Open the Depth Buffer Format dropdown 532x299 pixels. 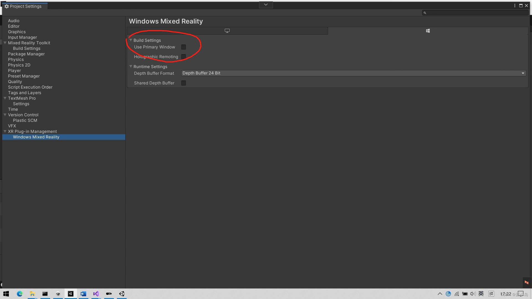click(354, 73)
